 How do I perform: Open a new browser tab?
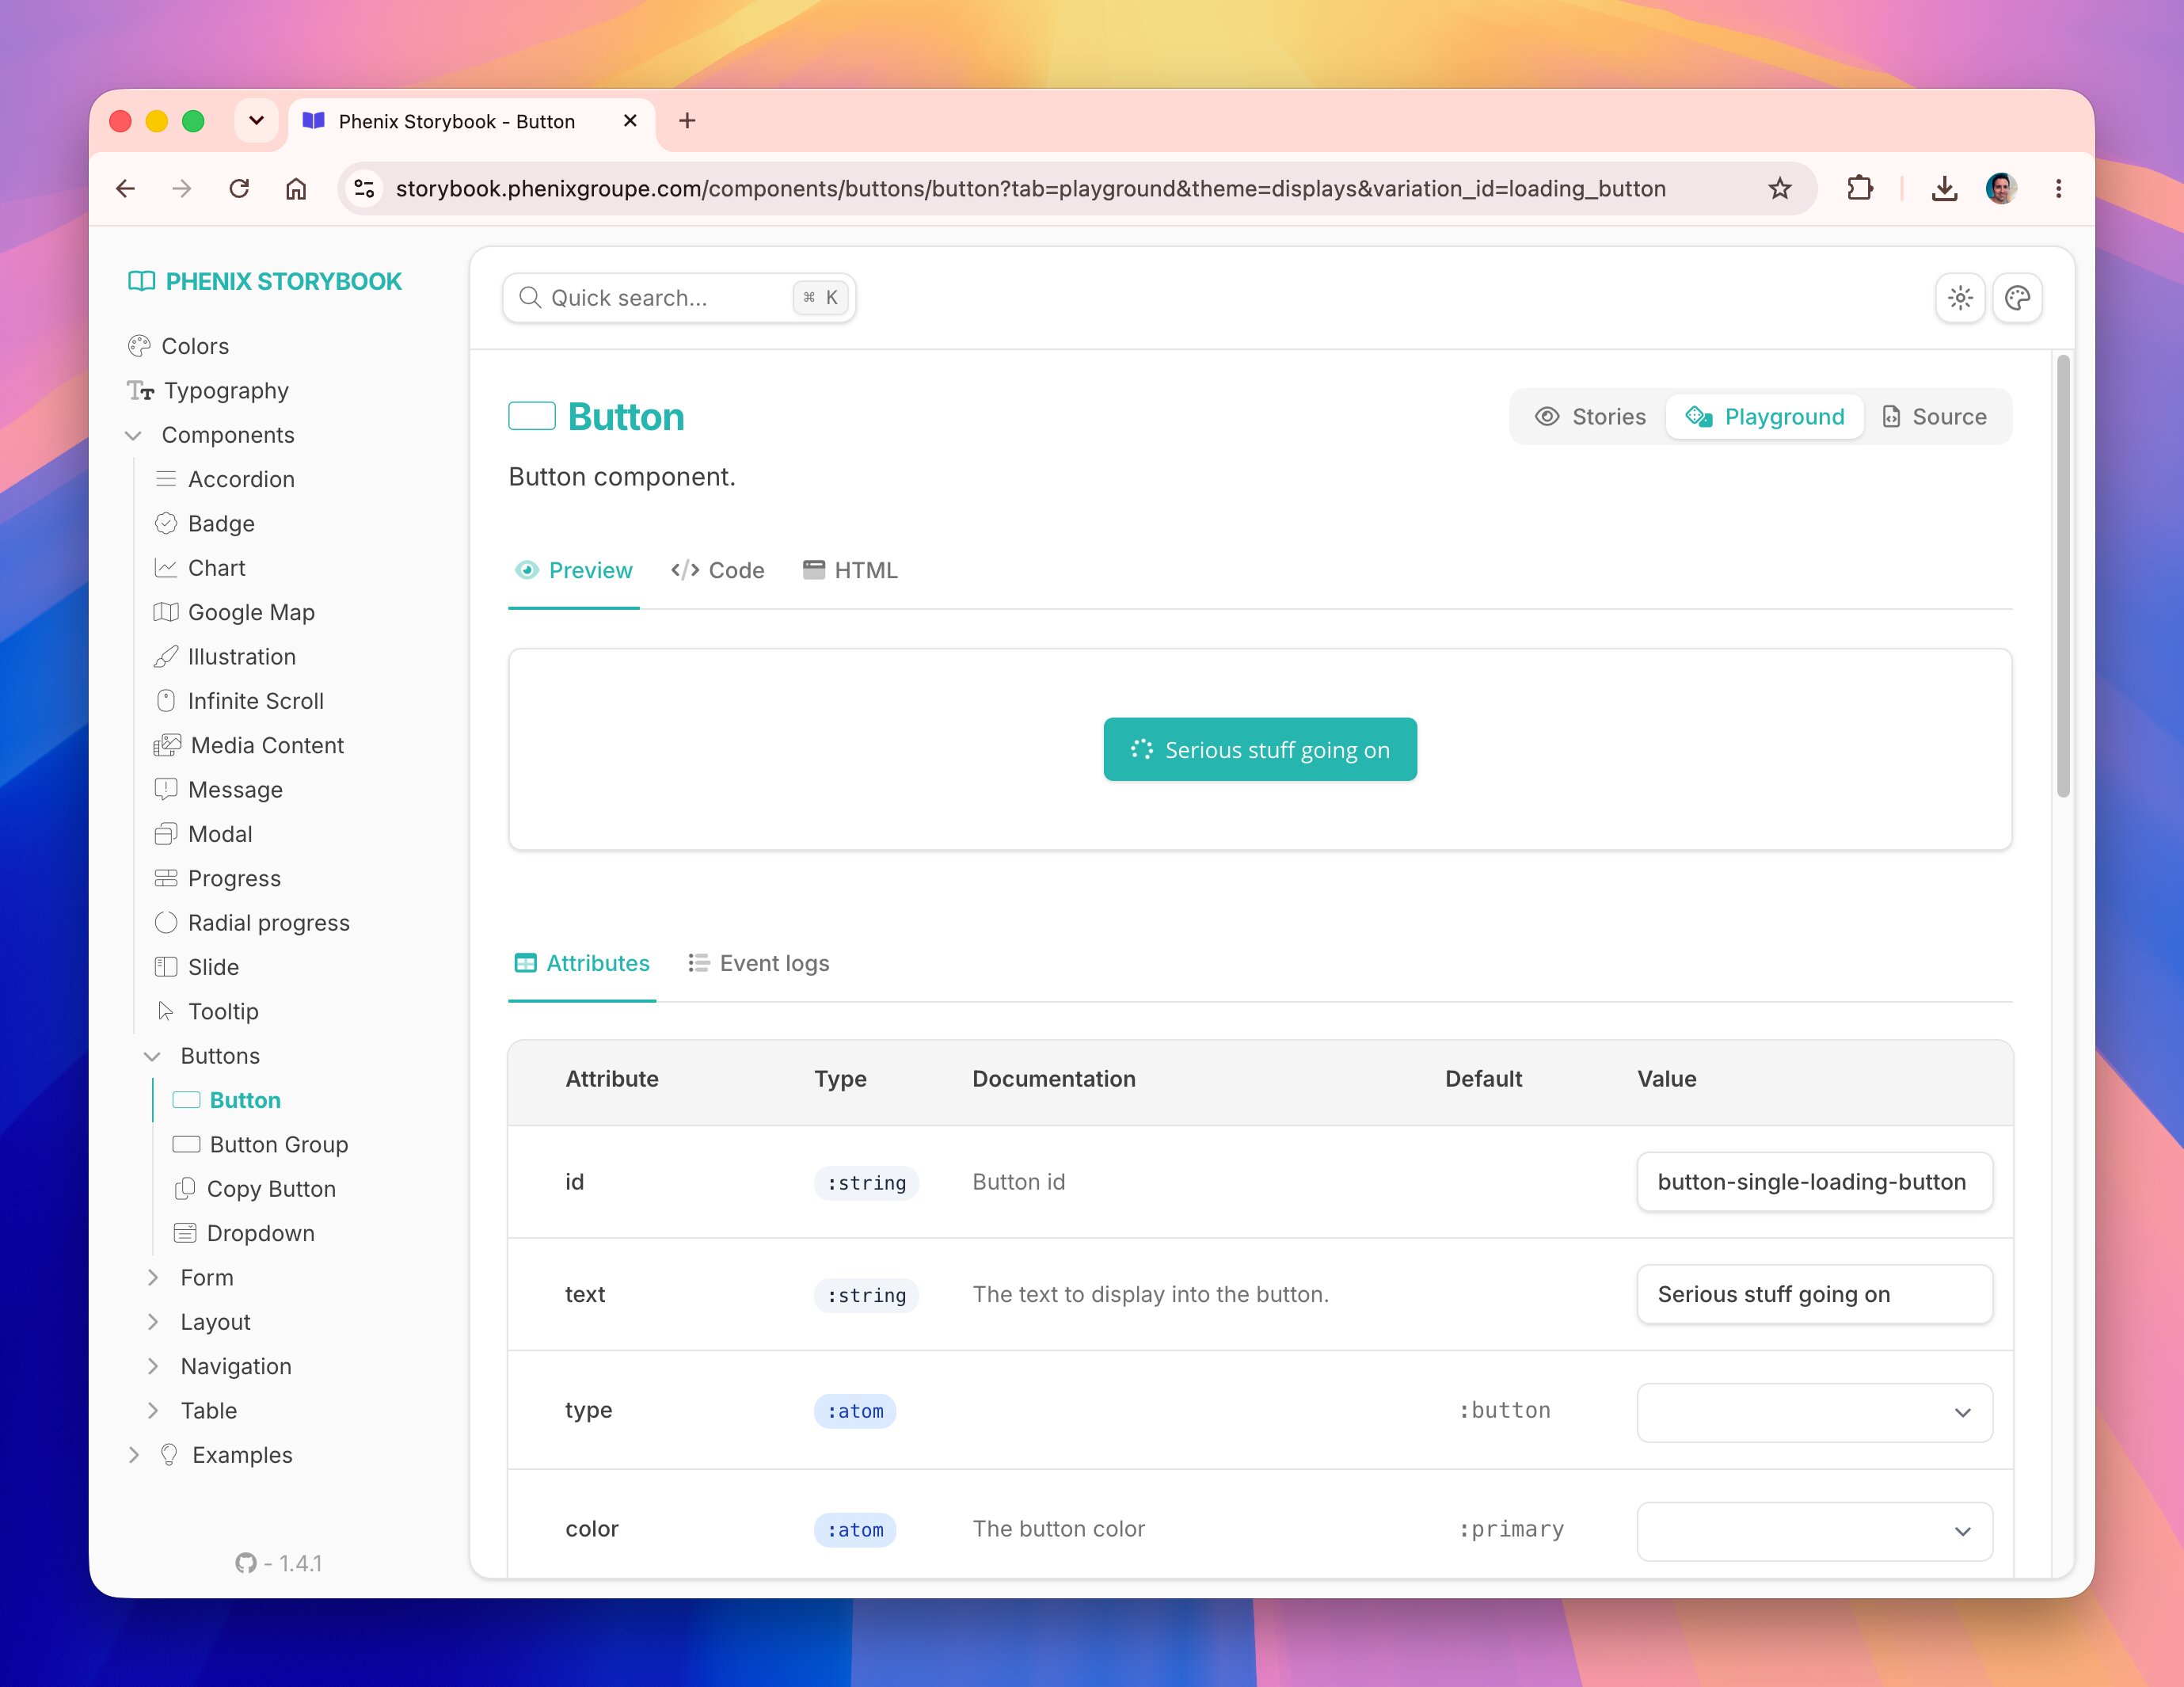click(687, 121)
